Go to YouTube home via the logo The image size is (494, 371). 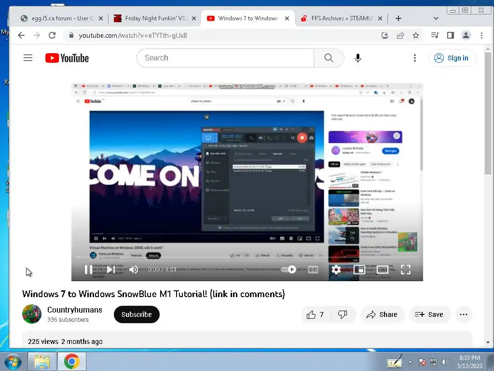pos(67,58)
